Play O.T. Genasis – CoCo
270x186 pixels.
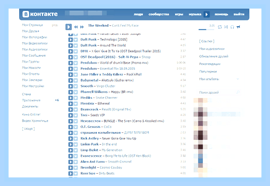[71, 127]
